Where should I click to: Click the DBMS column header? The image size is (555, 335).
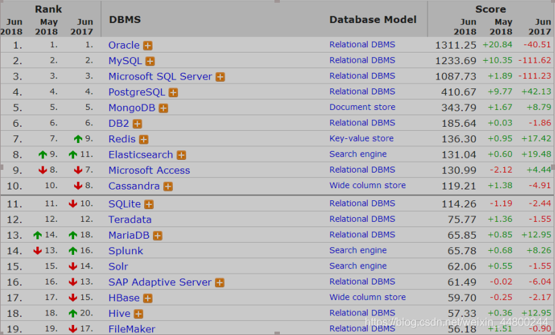tap(125, 20)
